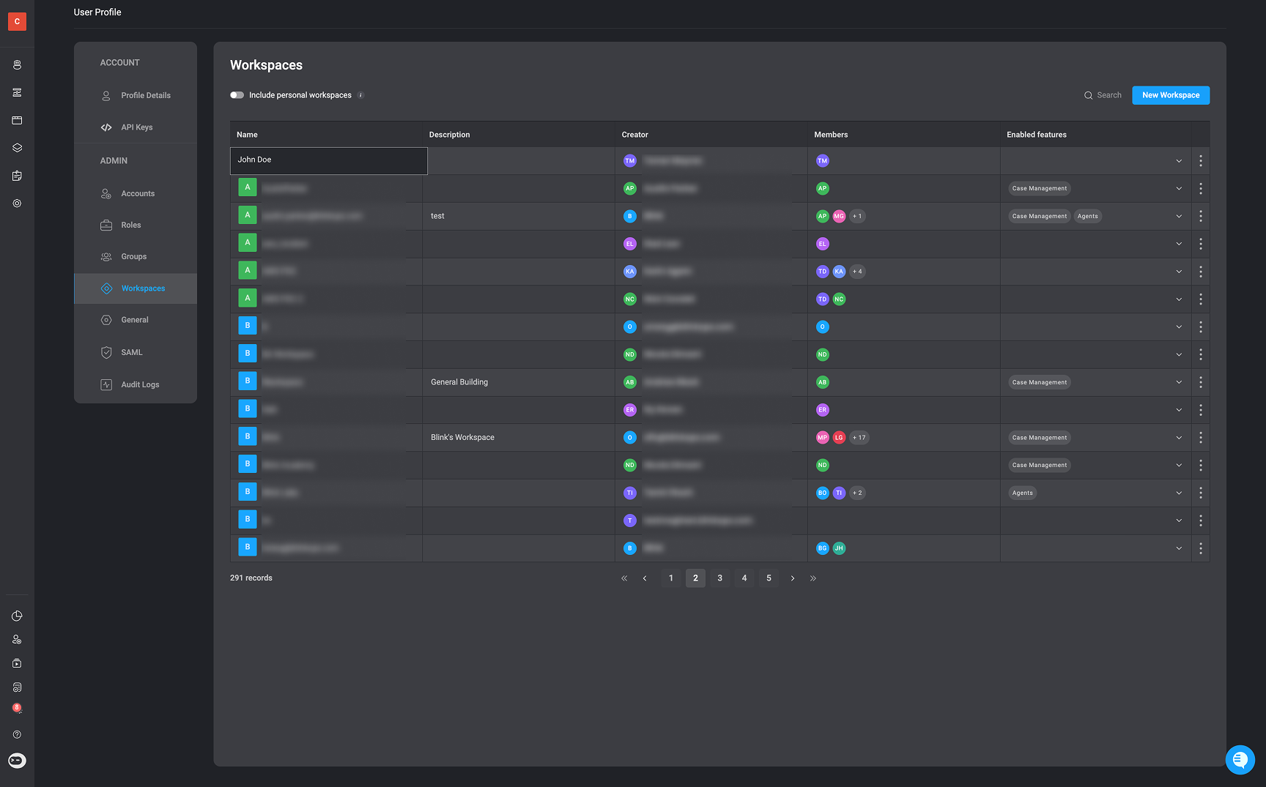Open the user settings icon in left rail
Screen dimensions: 1266x787
point(17,639)
